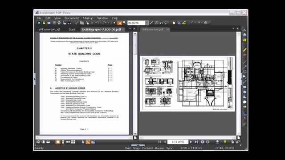Open the View menu
Image resolution: width=285 pixels, height=160 pixels.
point(57,18)
